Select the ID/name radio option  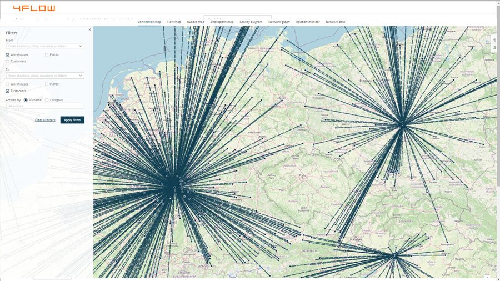(26, 100)
